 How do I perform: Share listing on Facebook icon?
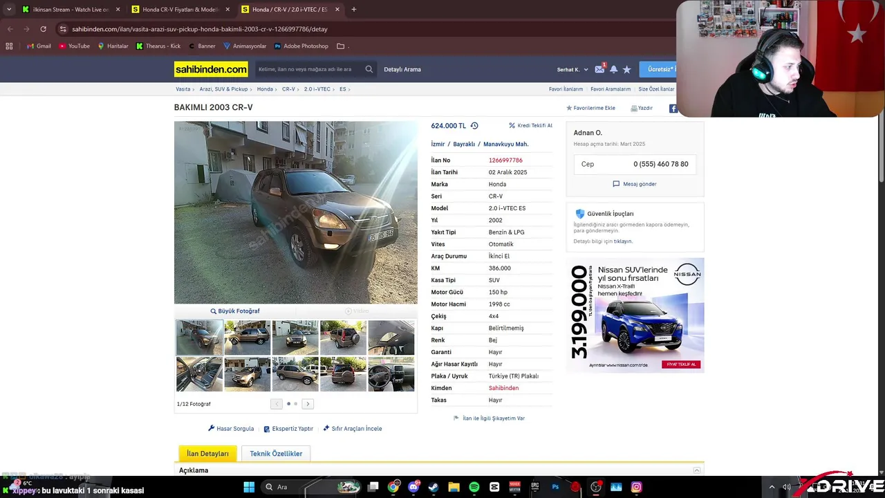coord(673,108)
